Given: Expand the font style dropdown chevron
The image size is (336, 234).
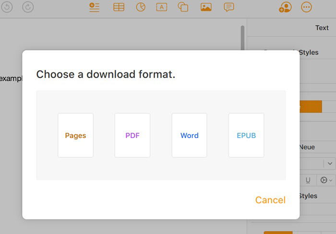Looking at the screenshot, I should coord(330,164).
